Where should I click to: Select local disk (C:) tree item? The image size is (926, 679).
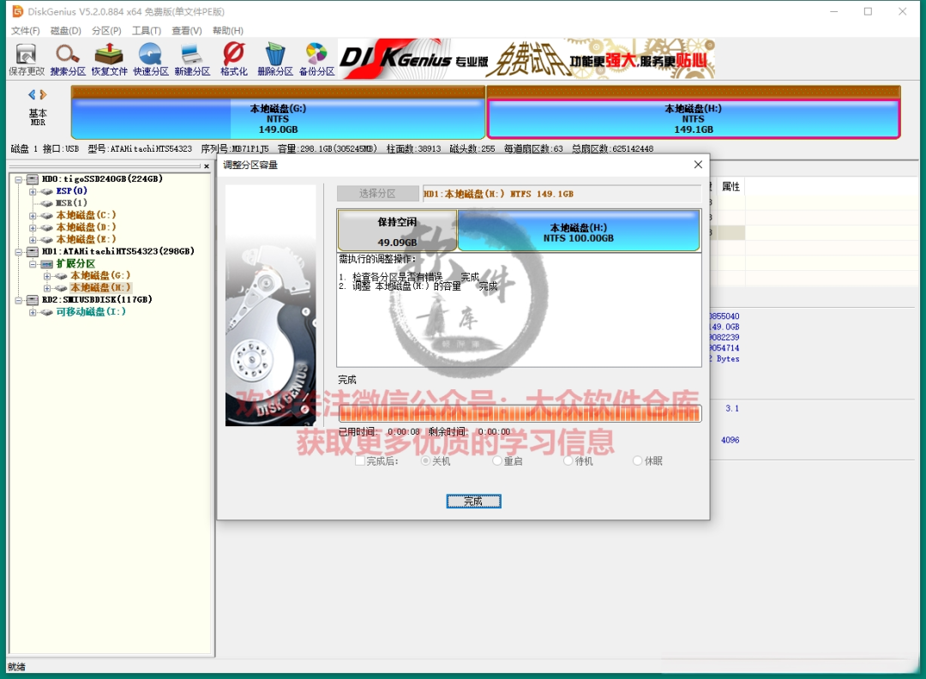86,215
